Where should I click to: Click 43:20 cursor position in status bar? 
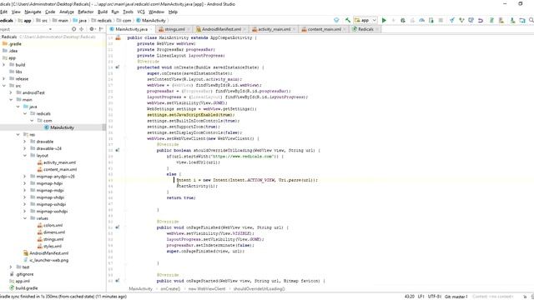point(410,297)
